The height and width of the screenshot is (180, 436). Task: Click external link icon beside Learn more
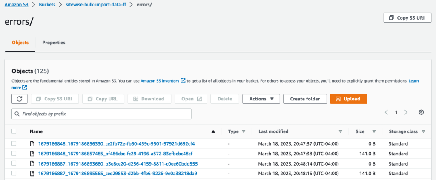(x=25, y=88)
